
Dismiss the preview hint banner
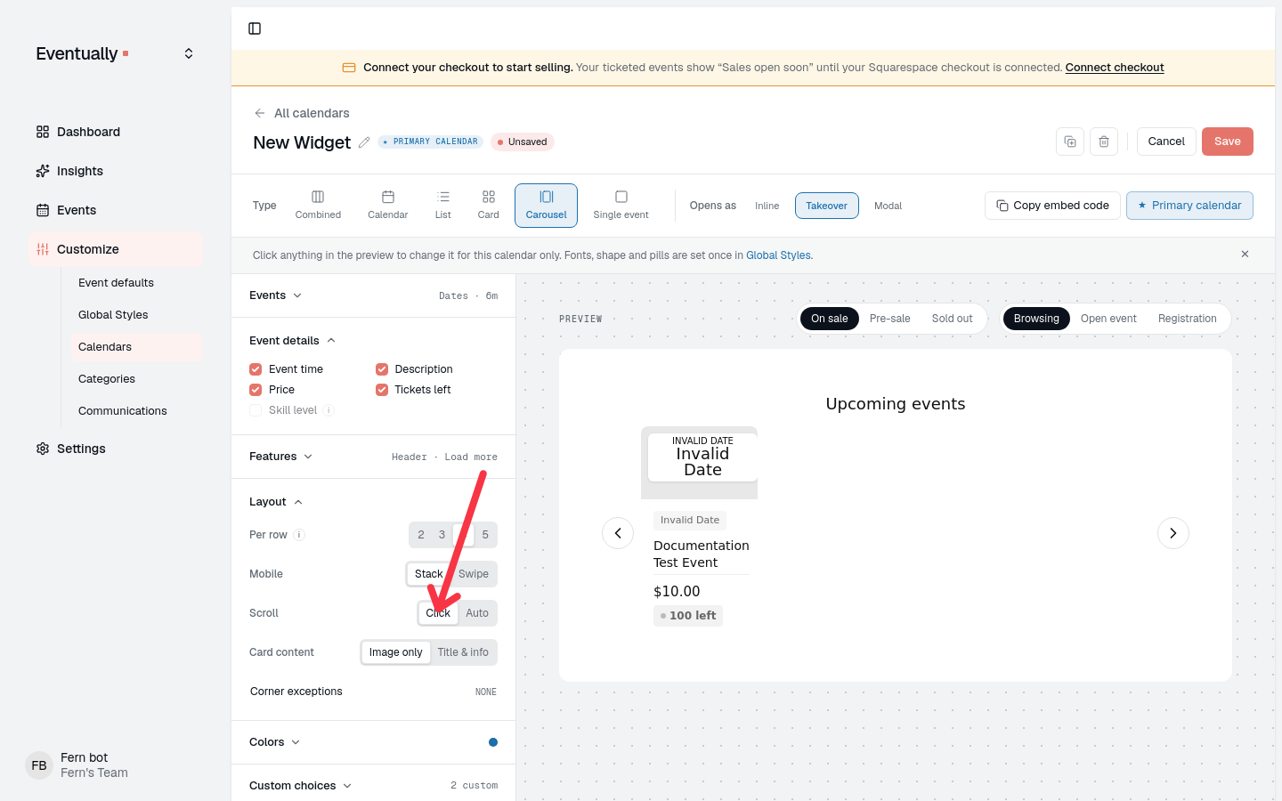(1245, 255)
